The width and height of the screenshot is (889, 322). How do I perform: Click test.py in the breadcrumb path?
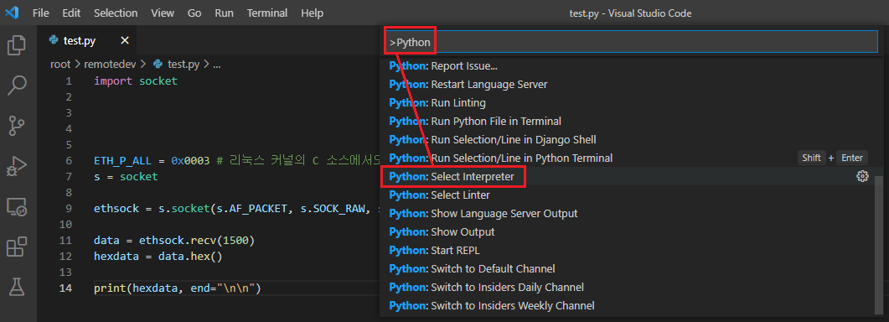(183, 65)
